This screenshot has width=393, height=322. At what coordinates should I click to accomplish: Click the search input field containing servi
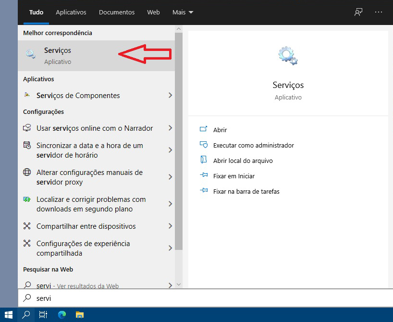(x=192, y=298)
